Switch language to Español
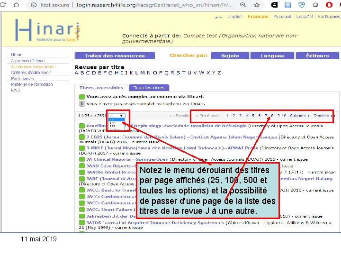341x256 pixels. 305,17
